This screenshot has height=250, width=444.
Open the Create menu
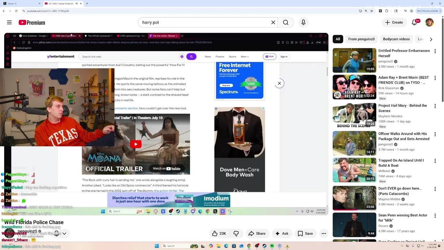click(x=394, y=23)
